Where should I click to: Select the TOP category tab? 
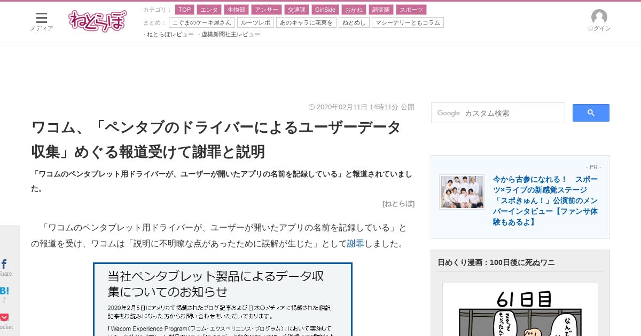tap(184, 10)
